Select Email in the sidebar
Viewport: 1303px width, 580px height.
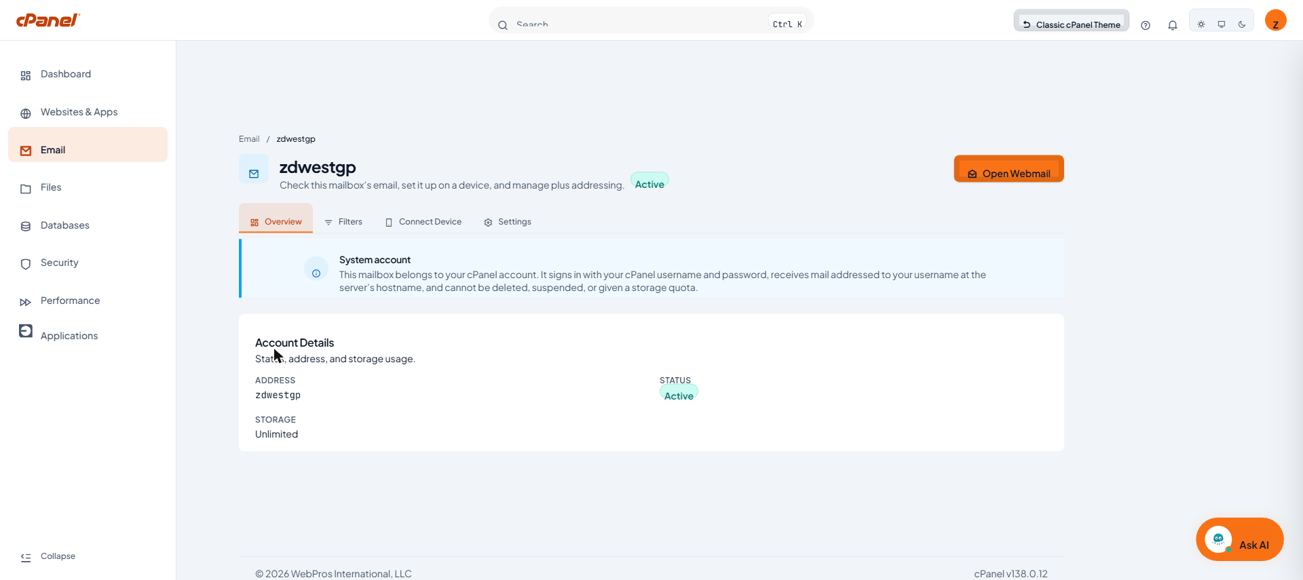tap(88, 144)
